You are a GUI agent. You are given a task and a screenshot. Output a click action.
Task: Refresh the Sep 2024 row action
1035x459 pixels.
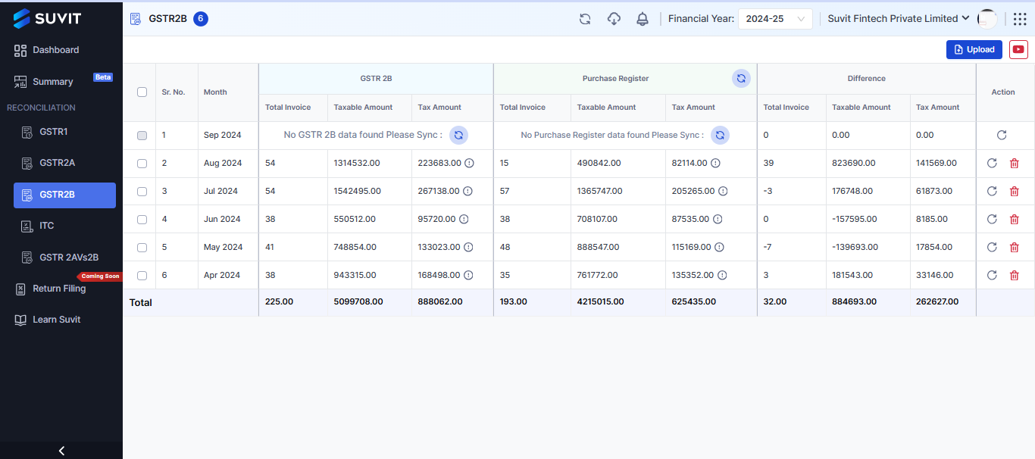click(x=1002, y=135)
